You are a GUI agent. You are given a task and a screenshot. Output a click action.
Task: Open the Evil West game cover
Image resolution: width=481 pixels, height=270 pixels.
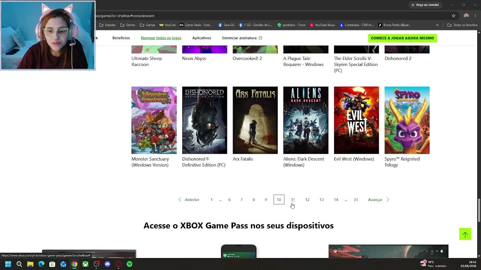[x=357, y=120]
